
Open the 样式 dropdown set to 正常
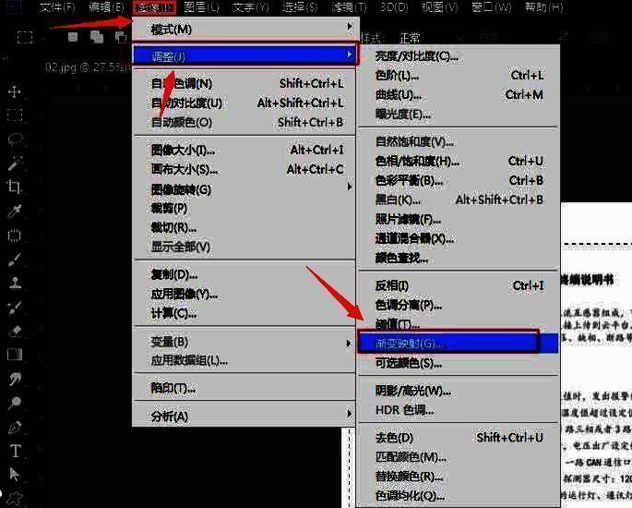(x=411, y=38)
